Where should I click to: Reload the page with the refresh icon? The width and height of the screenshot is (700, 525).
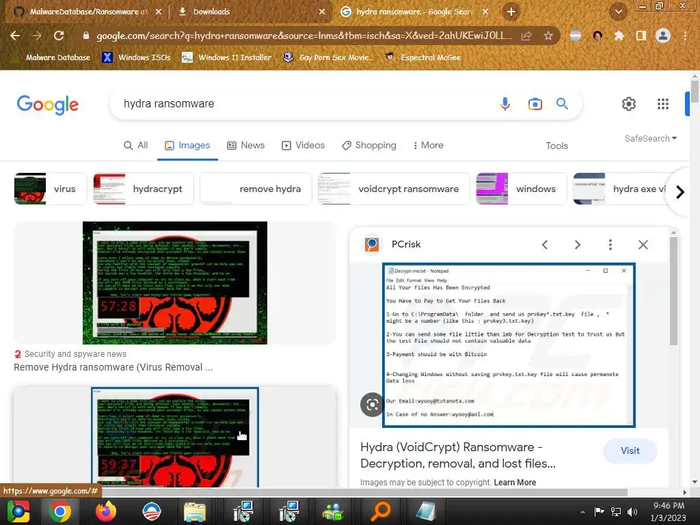[x=59, y=36]
